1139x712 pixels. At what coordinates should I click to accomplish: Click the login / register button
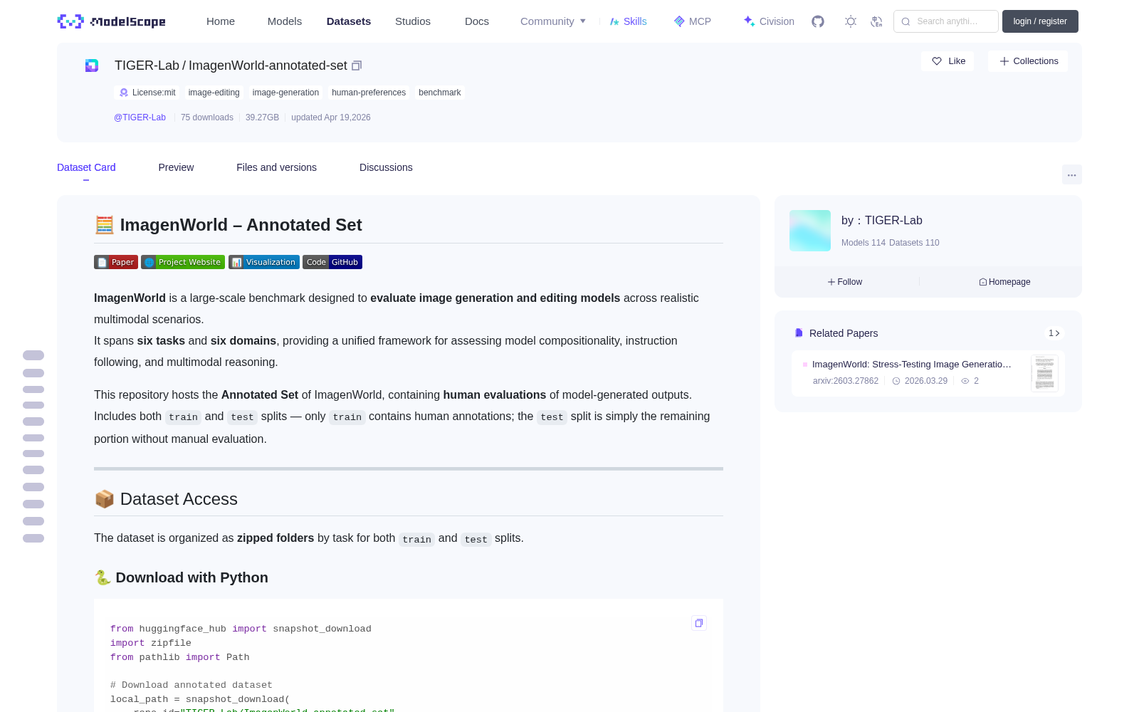coord(1040,21)
